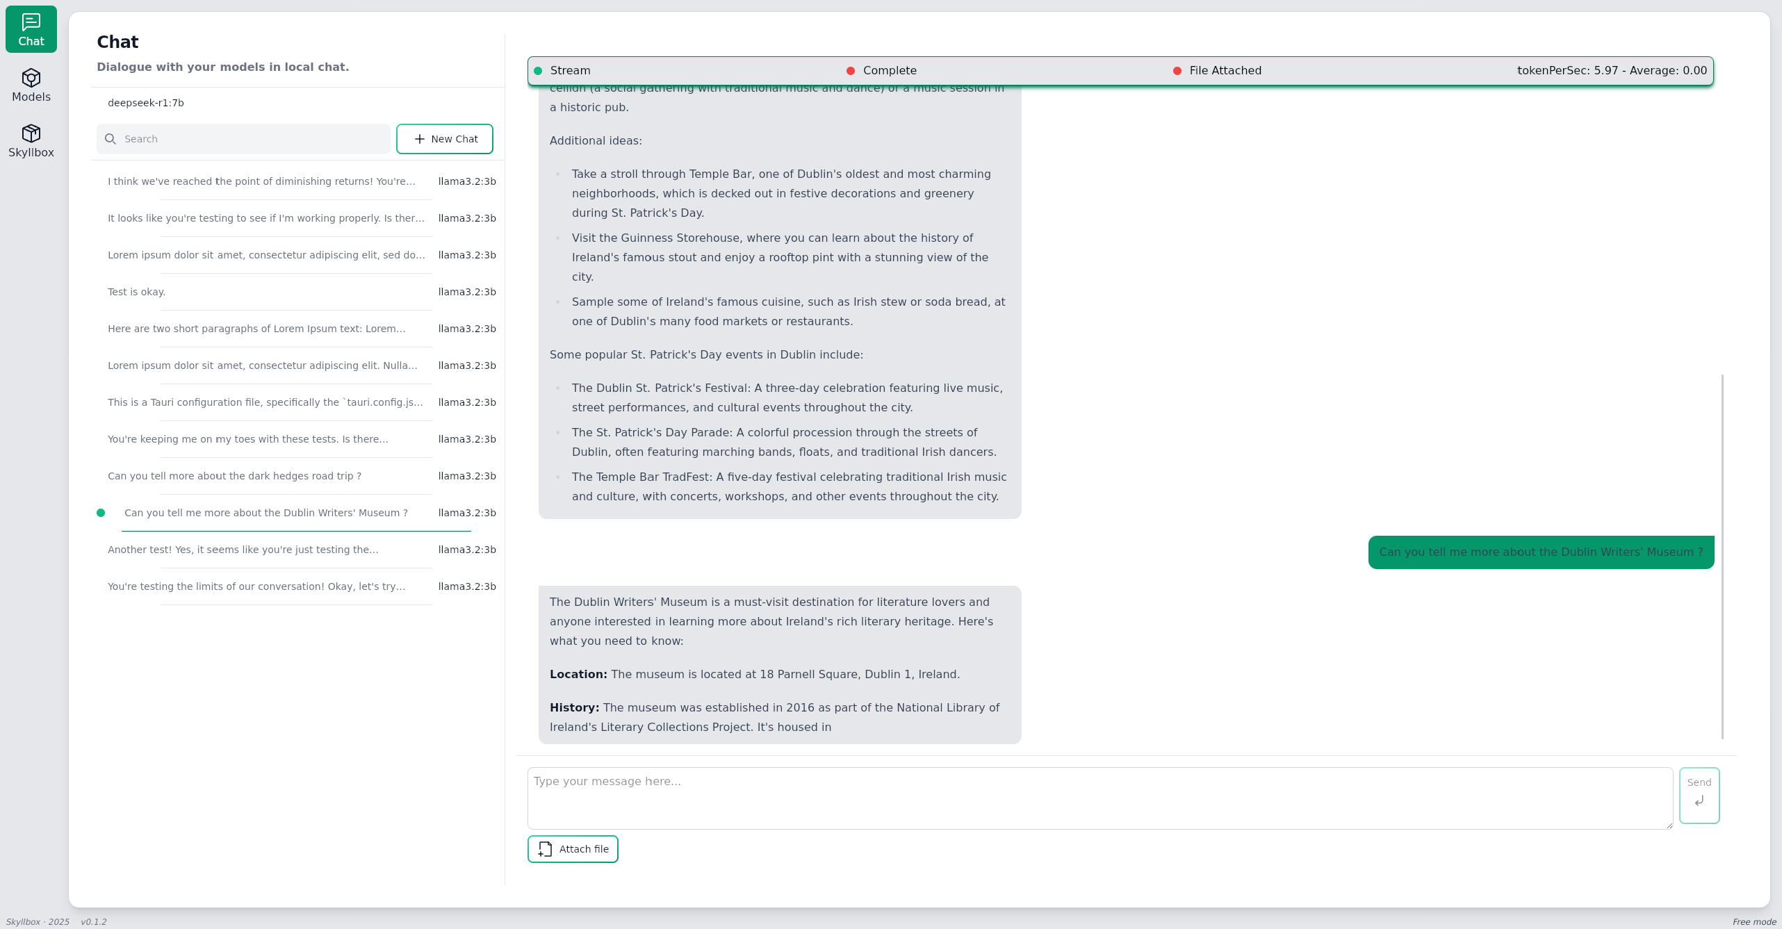The image size is (1782, 929).
Task: Click the message typing area
Action: 1098,798
